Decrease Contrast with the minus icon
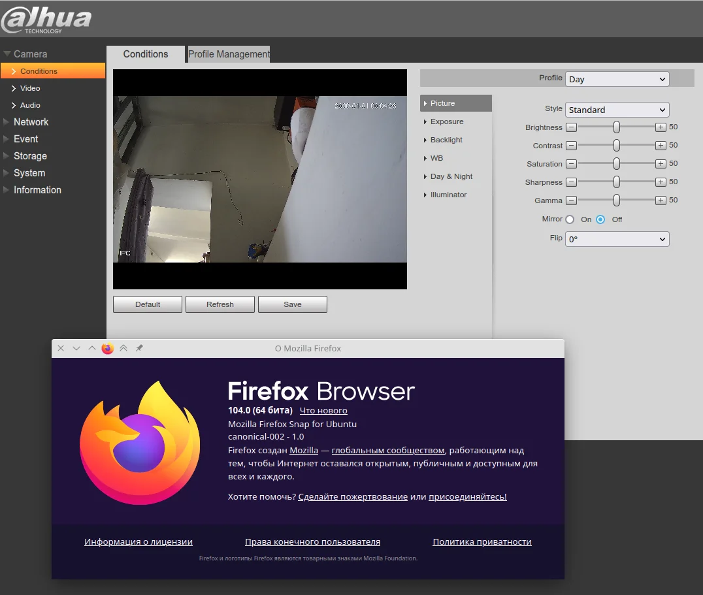 pos(571,146)
